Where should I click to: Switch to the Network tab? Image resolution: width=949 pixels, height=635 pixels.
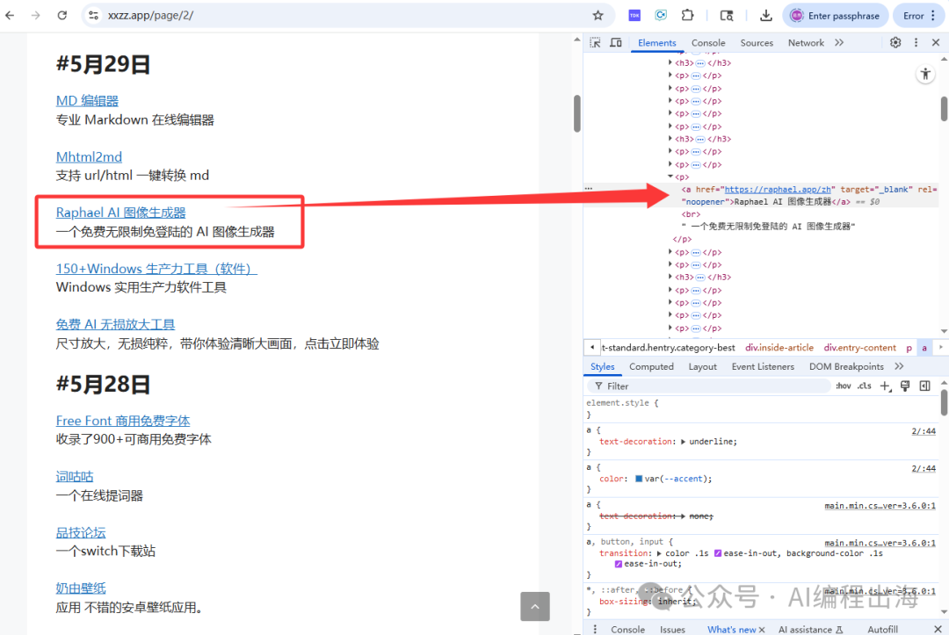[x=806, y=42]
